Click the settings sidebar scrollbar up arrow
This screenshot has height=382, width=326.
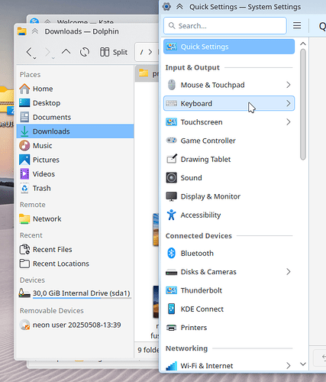point(303,44)
